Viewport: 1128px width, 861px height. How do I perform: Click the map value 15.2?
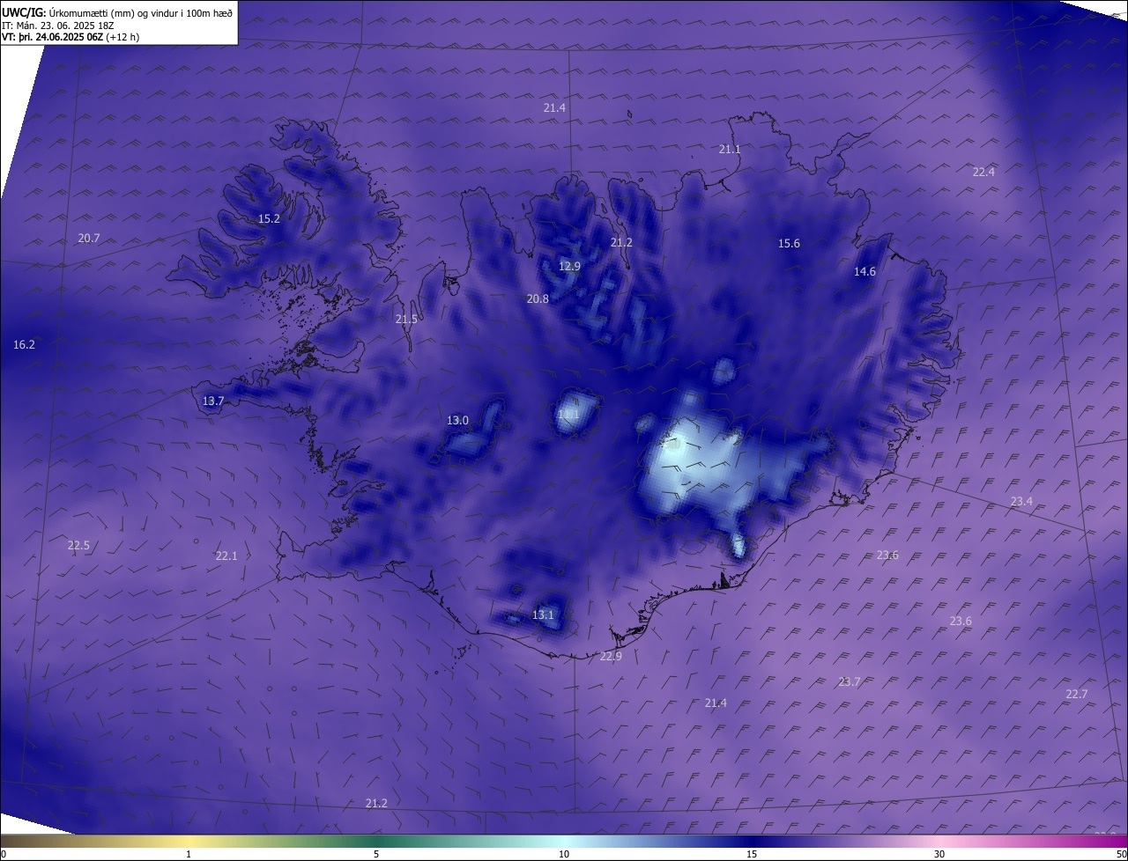tap(269, 218)
